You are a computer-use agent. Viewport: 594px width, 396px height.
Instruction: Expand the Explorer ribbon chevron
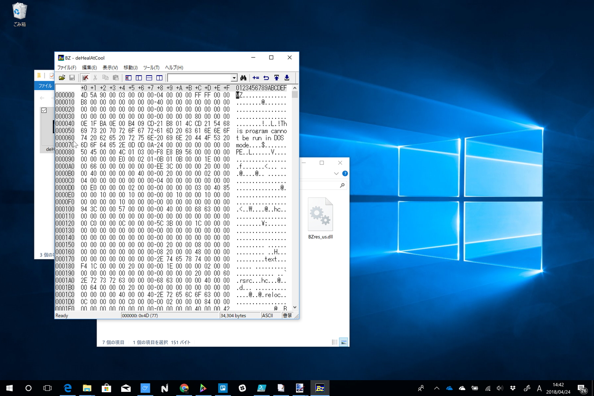pyautogui.click(x=336, y=174)
